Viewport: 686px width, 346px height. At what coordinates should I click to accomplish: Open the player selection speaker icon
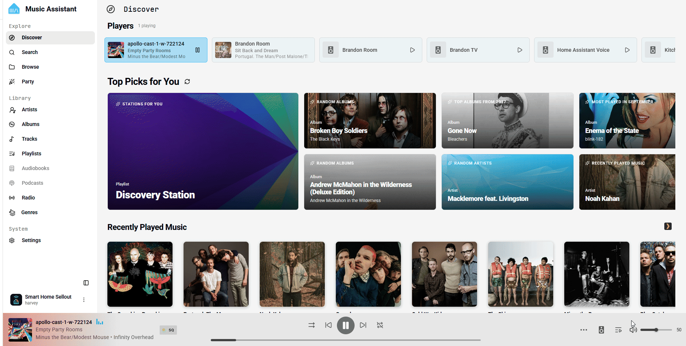point(601,330)
